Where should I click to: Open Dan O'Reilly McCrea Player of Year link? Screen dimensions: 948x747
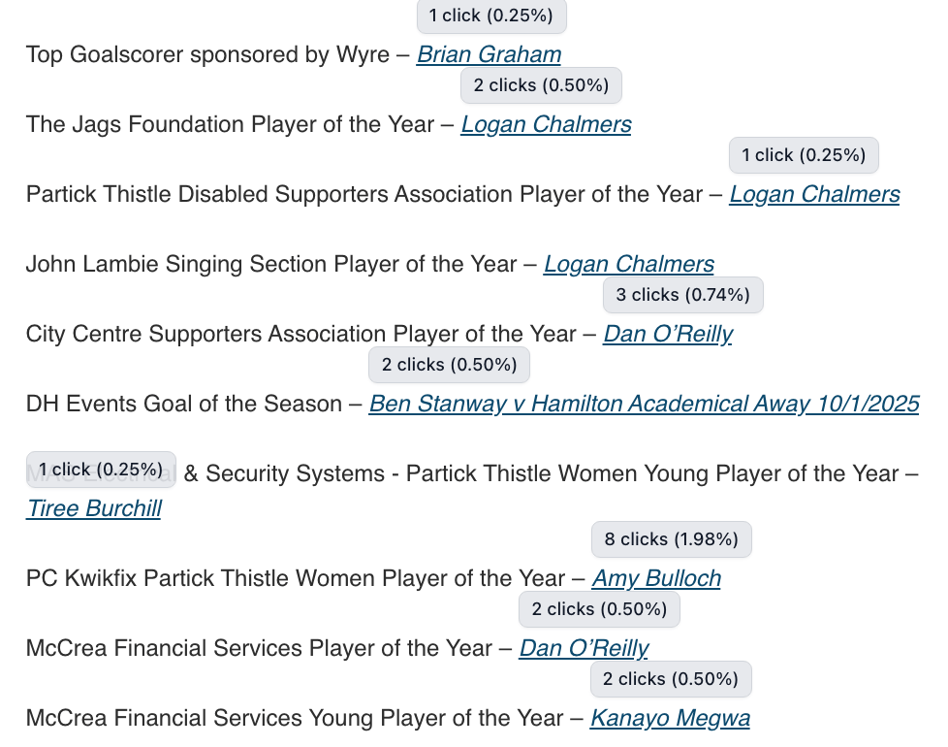[x=585, y=648]
